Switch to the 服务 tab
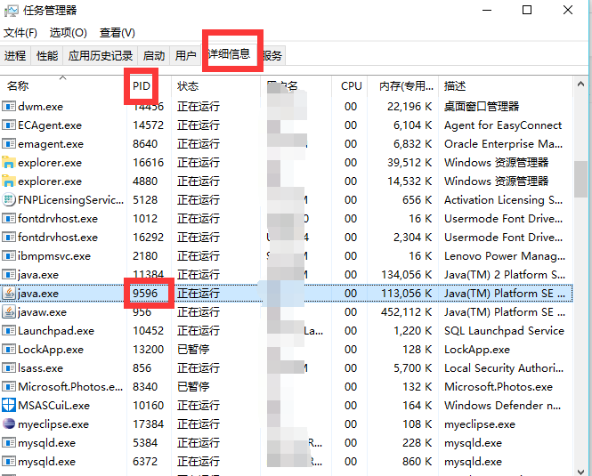Screen dimensions: 592x476 tap(273, 56)
